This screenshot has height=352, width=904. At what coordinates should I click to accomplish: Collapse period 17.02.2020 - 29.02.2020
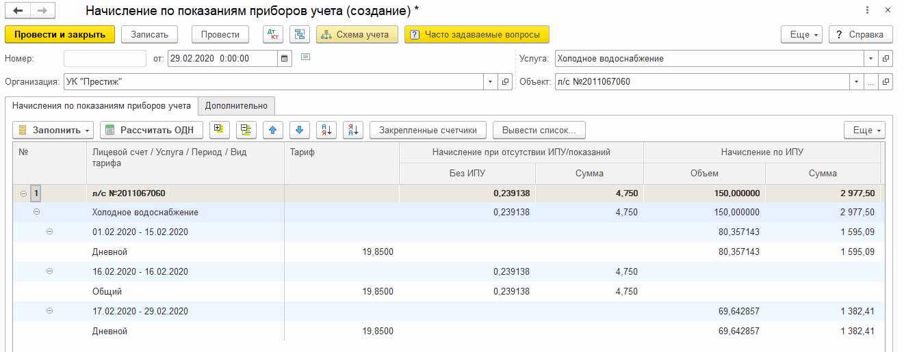pos(49,311)
